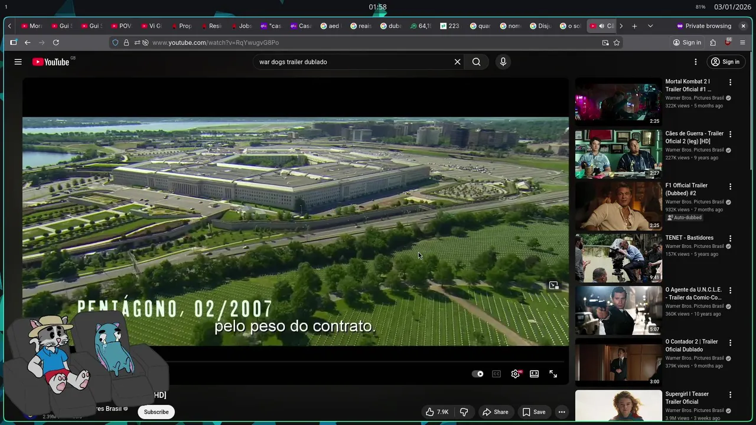The width and height of the screenshot is (756, 425).
Task: Switch to the '223' tab
Action: pyautogui.click(x=450, y=26)
